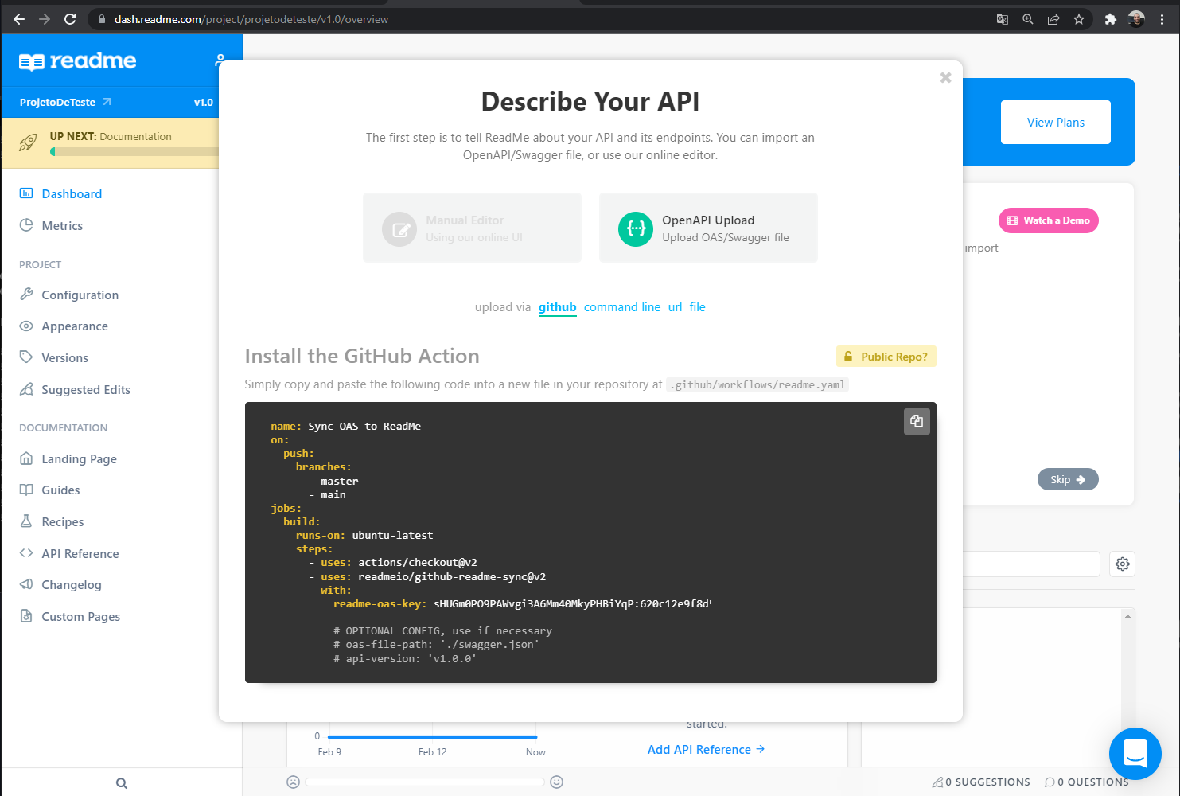Click the sidebar search magnifier icon

coord(122,783)
